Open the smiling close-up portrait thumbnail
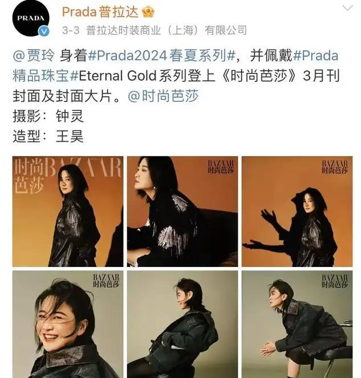361x378 pixels. tap(68, 324)
